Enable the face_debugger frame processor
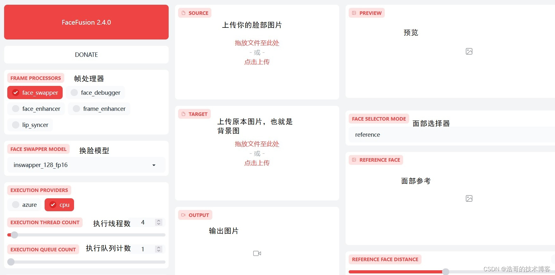The height and width of the screenshot is (275, 555). pyautogui.click(x=95, y=93)
